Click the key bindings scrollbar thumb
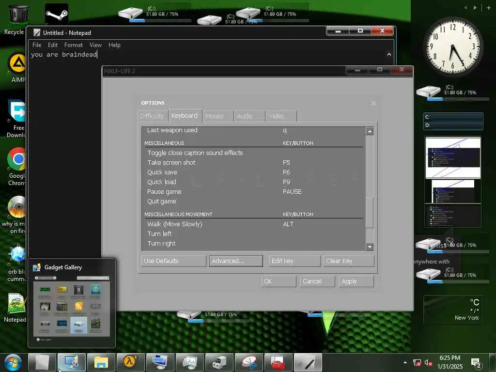The width and height of the screenshot is (496, 372). click(370, 212)
